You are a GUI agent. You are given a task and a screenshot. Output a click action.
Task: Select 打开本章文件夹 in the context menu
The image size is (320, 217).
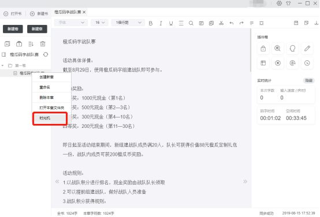coord(51,108)
